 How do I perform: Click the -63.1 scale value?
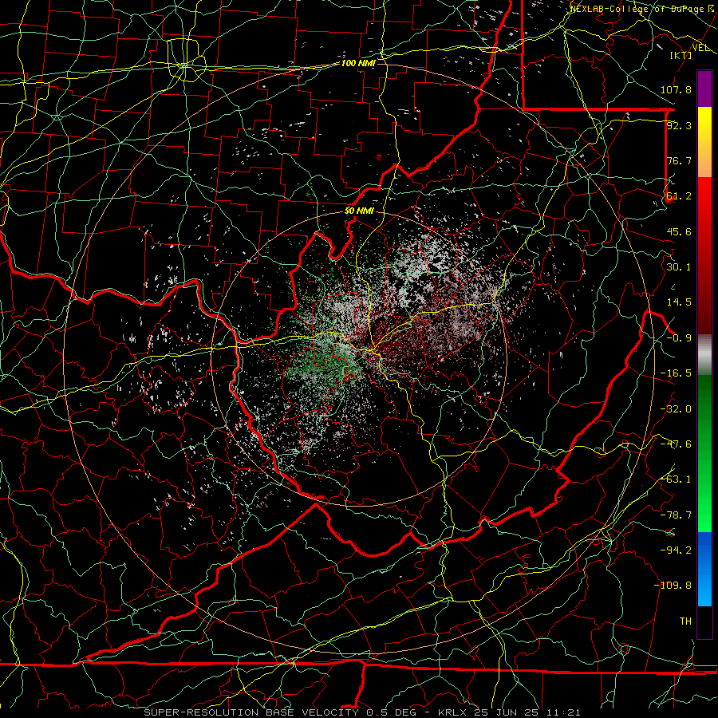click(x=676, y=479)
